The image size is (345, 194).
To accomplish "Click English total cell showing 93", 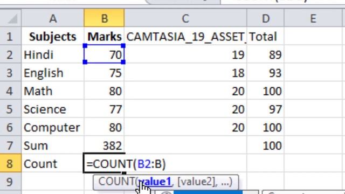I will click(265, 73).
